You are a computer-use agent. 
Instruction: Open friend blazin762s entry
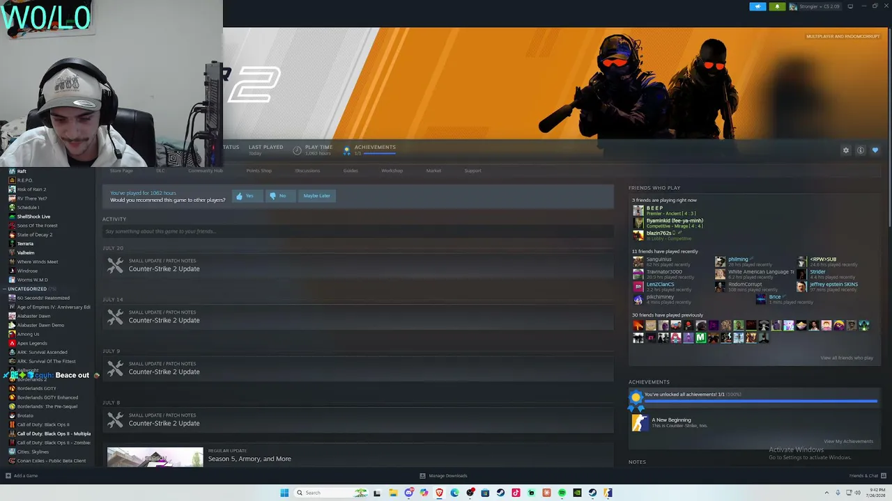tap(659, 235)
